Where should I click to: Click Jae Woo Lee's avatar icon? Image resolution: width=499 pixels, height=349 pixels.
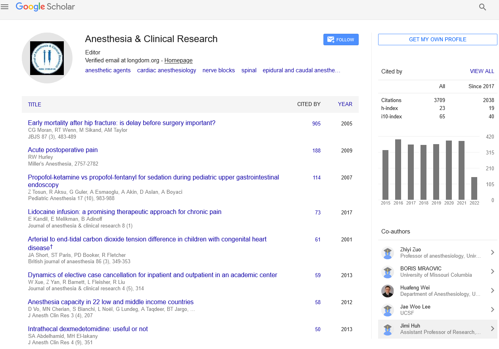click(x=387, y=310)
